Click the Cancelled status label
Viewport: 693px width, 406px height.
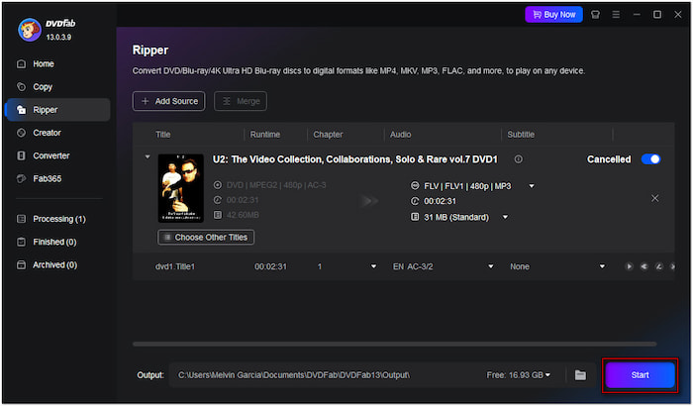[609, 159]
